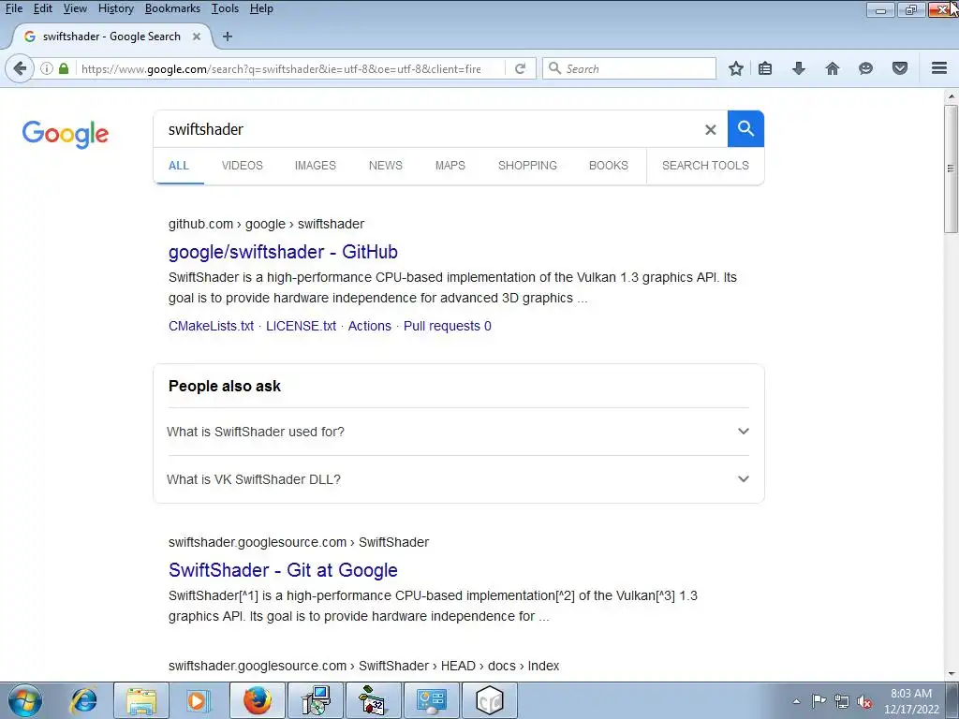Screen dimensions: 959x719
Task: Click the muted volume tray icon
Action: pos(864,701)
